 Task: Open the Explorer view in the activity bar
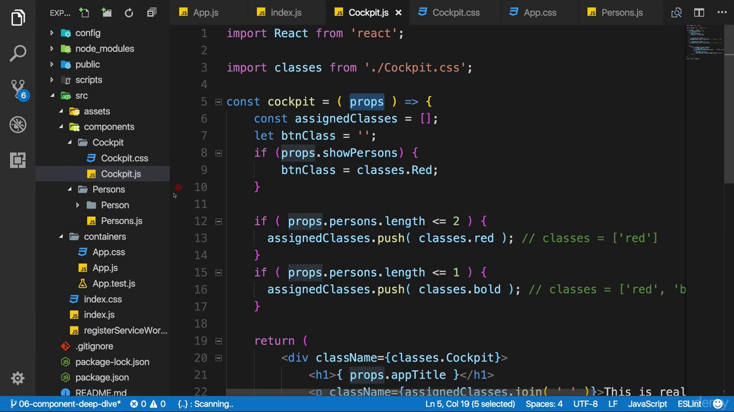[x=18, y=18]
